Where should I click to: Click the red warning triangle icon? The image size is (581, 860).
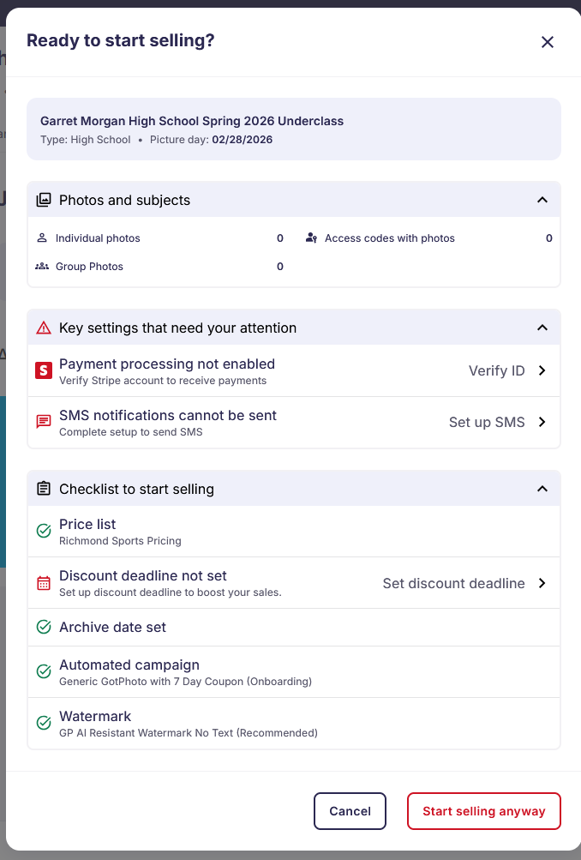pyautogui.click(x=42, y=327)
